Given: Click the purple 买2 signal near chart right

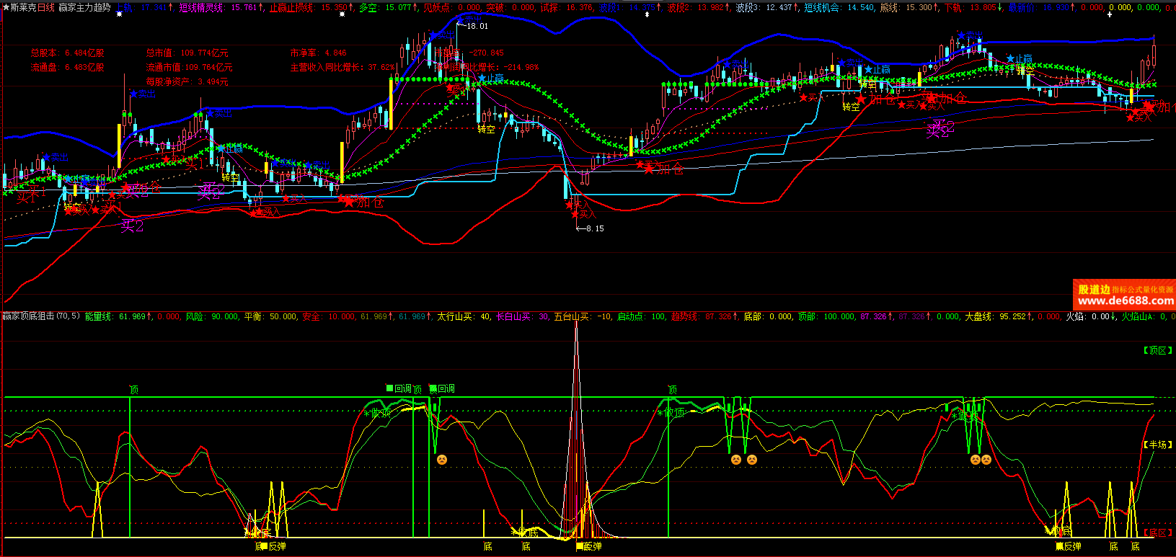Looking at the screenshot, I should 940,129.
